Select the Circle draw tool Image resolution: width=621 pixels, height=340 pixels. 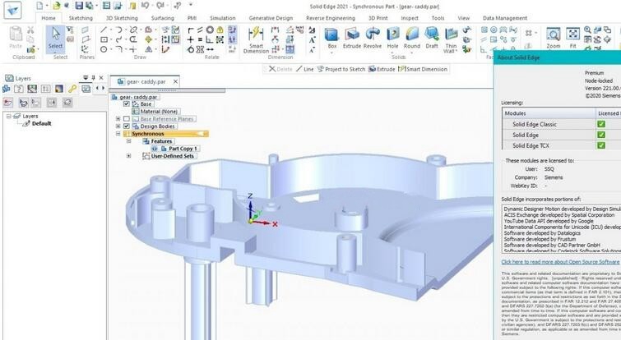click(x=104, y=49)
